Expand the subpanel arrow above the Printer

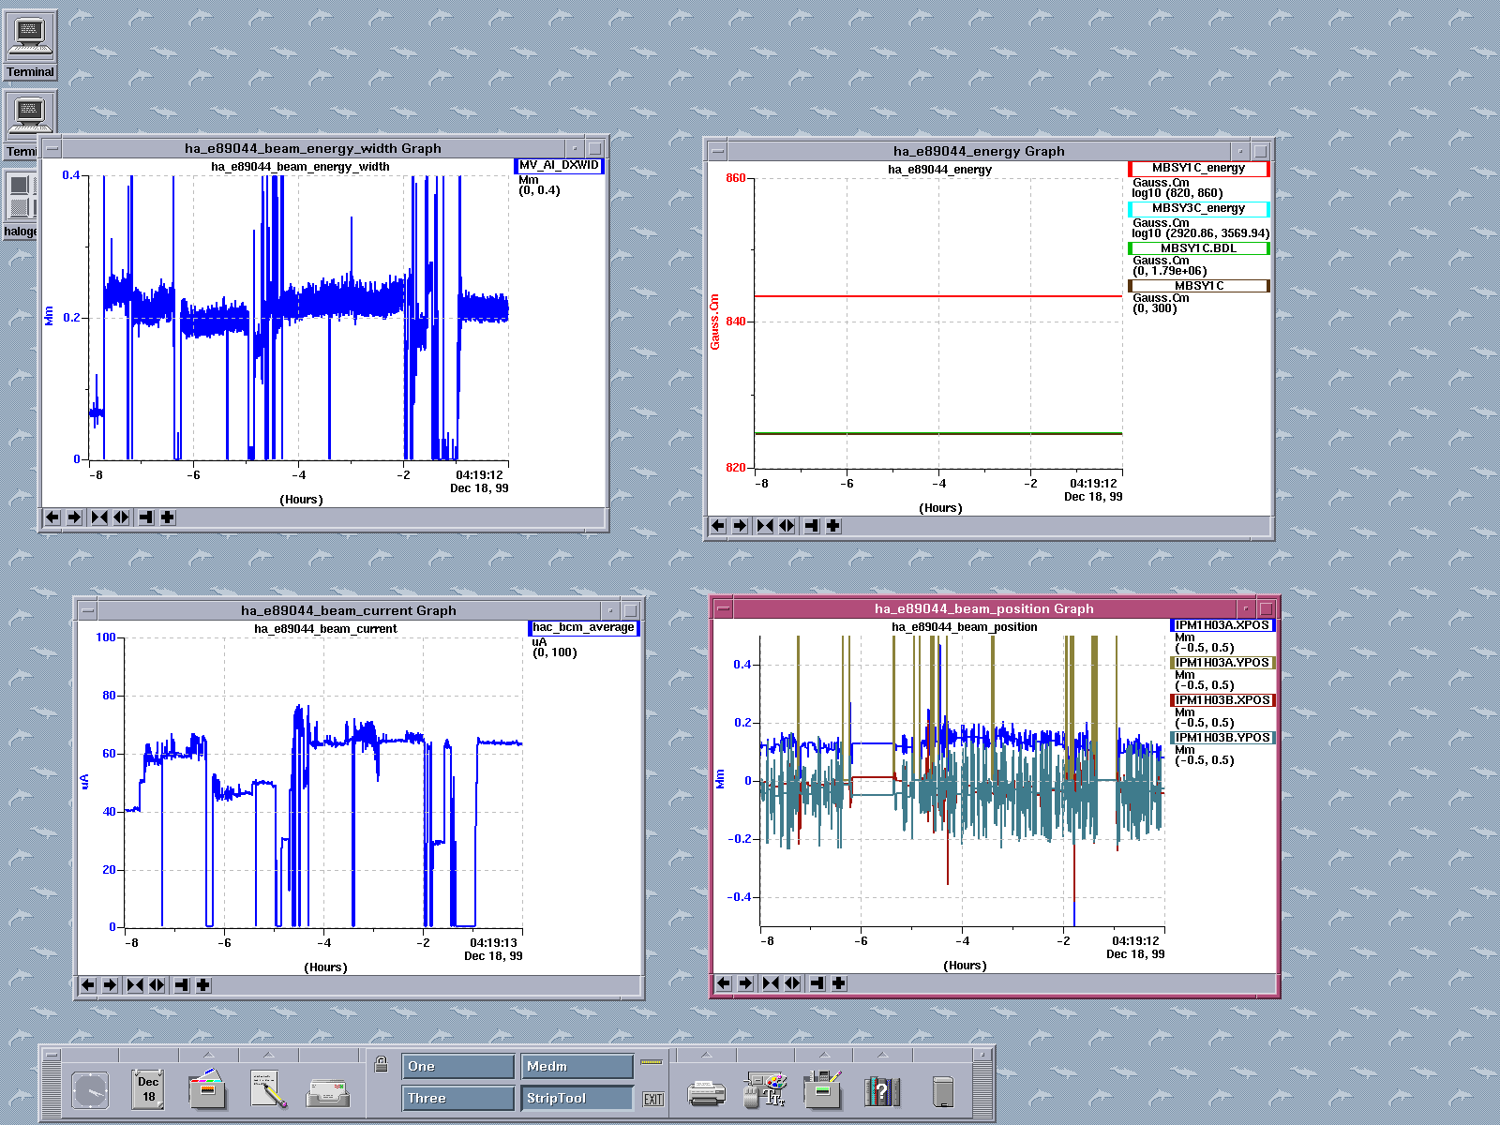click(705, 1055)
